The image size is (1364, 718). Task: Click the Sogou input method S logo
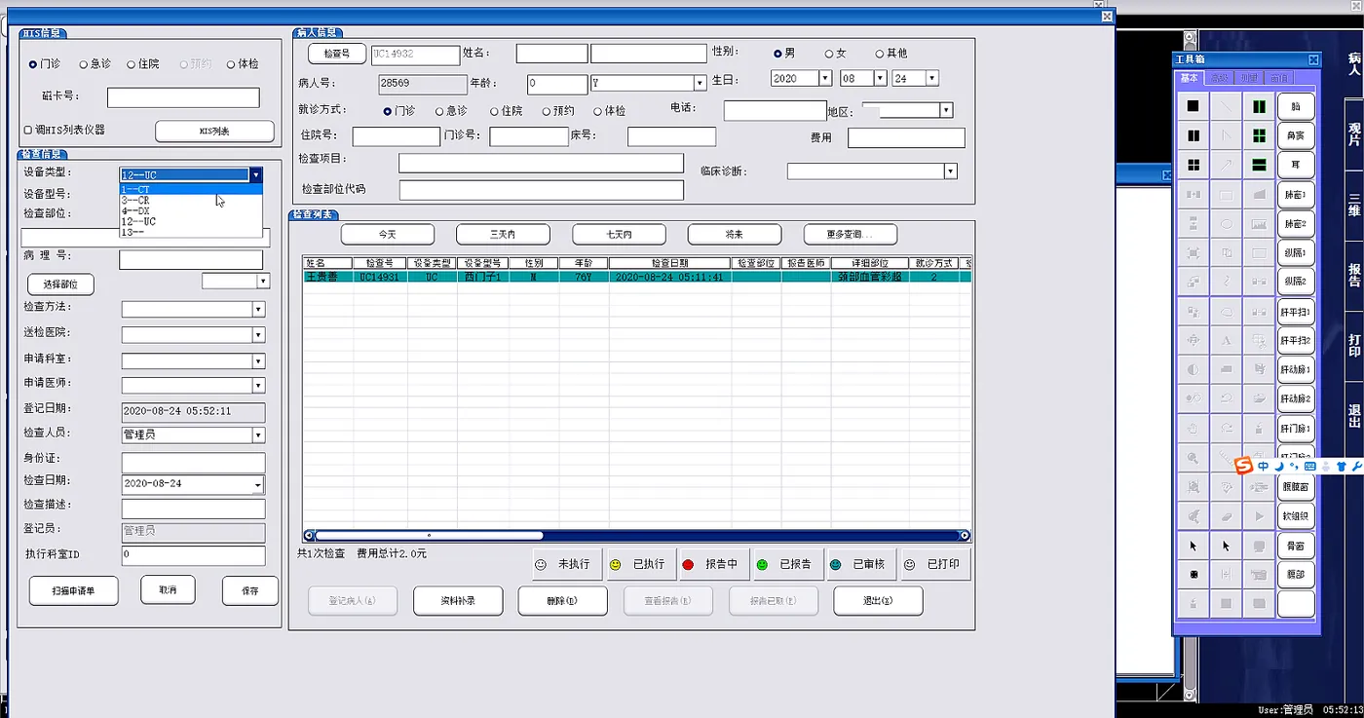(x=1243, y=467)
